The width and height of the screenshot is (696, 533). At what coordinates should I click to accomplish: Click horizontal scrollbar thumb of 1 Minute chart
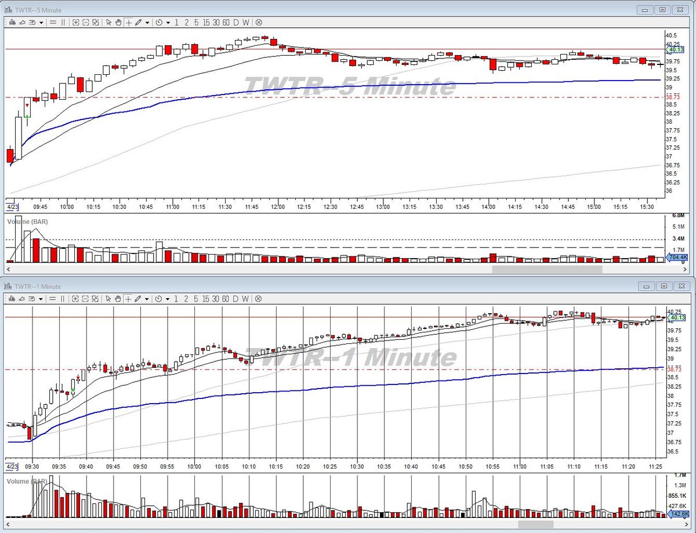tap(536, 524)
